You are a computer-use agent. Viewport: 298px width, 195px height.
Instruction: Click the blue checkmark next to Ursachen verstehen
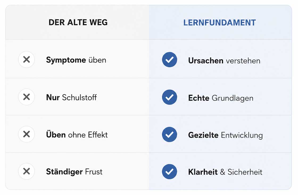169,60
